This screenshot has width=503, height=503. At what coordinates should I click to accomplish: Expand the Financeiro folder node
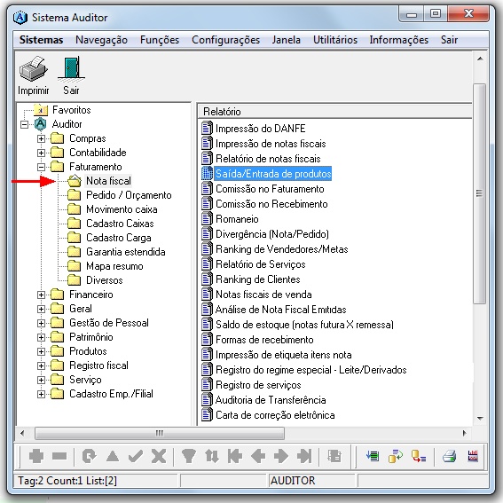pos(41,295)
